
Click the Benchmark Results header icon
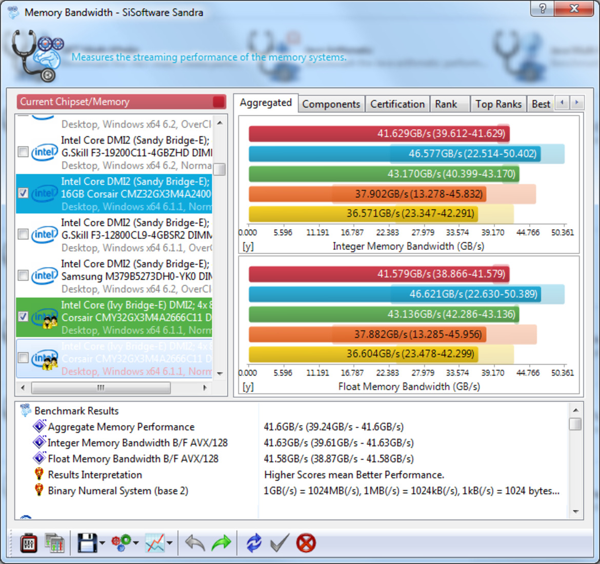[x=26, y=410]
